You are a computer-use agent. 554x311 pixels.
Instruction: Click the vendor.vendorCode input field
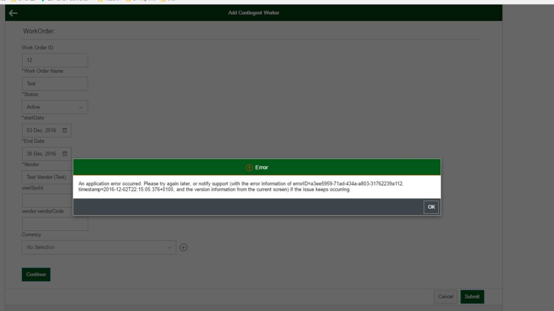(55, 224)
